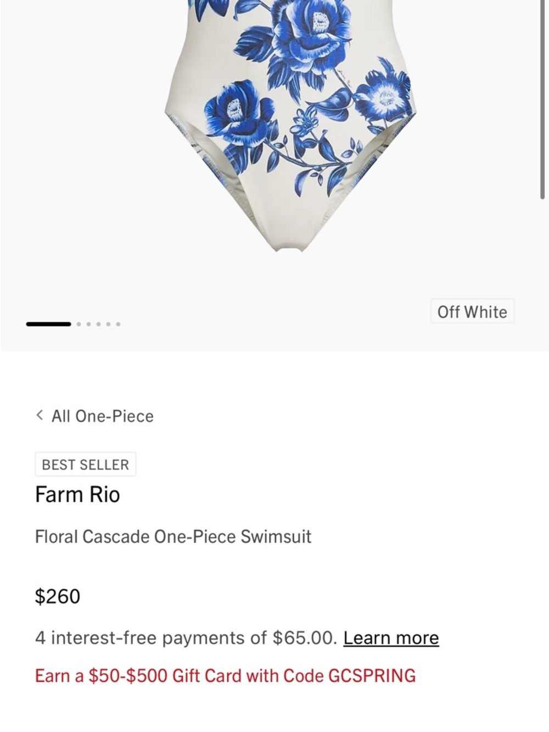This screenshot has height=732, width=549.
Task: Click the interest-free payments of $65.00 text
Action: [186, 638]
